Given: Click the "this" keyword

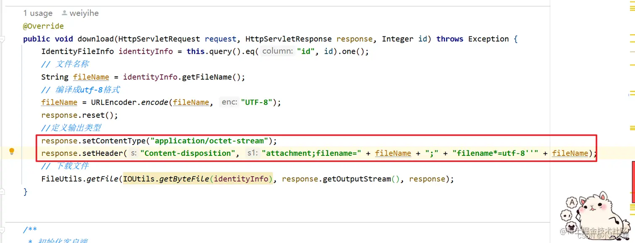Looking at the screenshot, I should [196, 52].
